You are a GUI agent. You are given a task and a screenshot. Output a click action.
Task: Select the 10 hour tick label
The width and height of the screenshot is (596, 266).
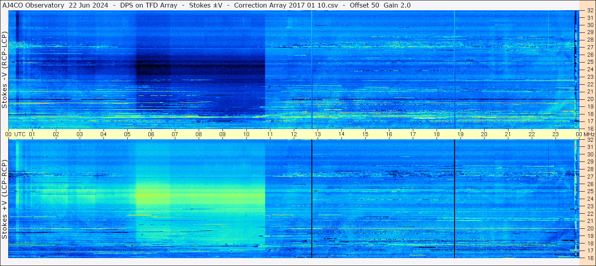[x=246, y=134]
